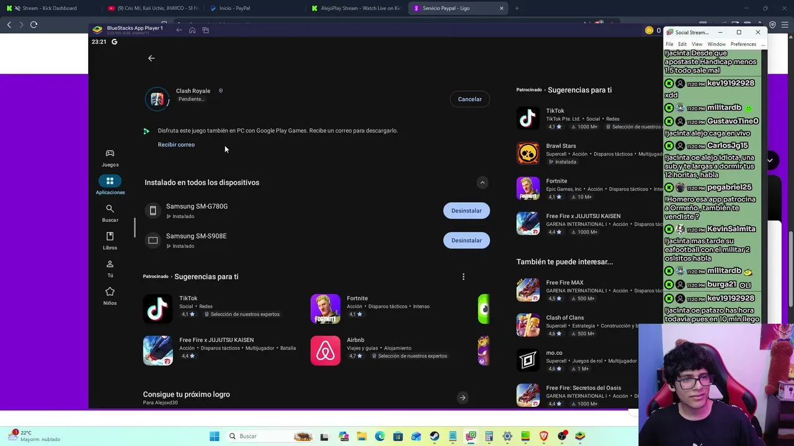Open Juegos in the Play Store sidebar

[110, 158]
